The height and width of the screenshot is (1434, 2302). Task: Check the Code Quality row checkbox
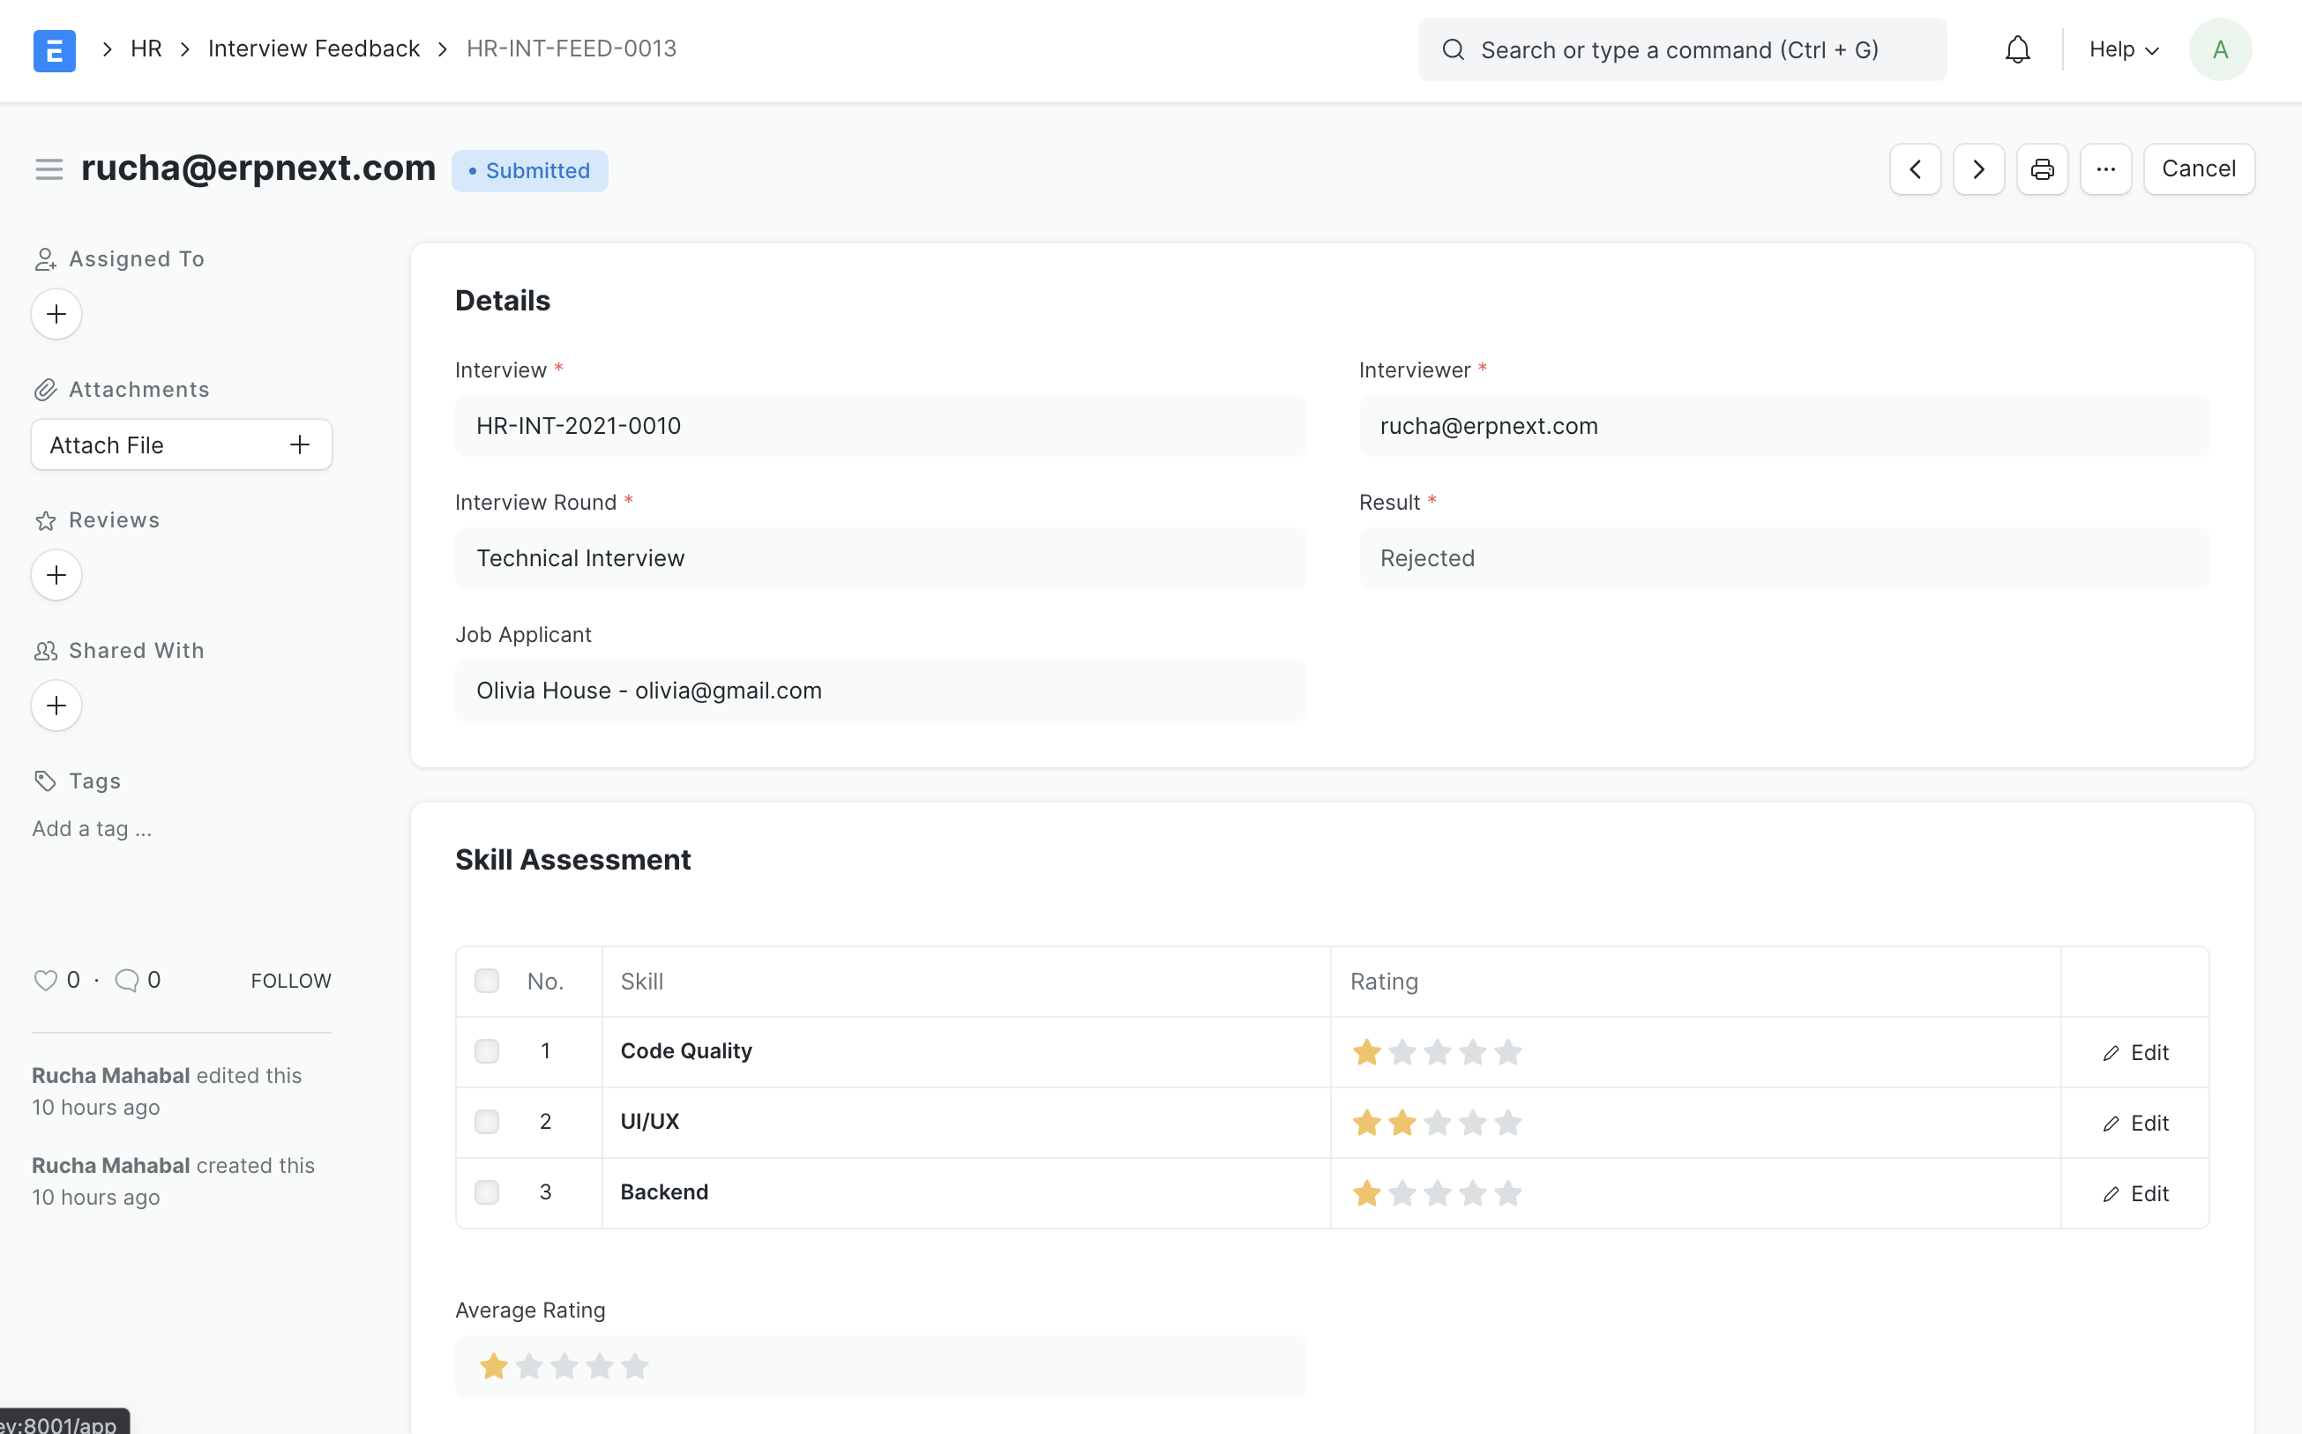(x=487, y=1051)
